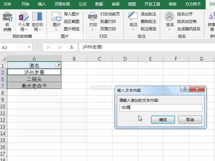Click the 图片 picture icon
Screen dimensions: 215x161
[x=56, y=17]
